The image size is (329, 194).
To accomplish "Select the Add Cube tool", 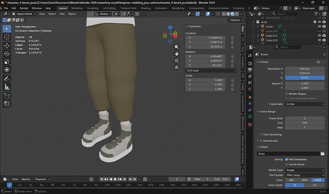I will (7, 96).
